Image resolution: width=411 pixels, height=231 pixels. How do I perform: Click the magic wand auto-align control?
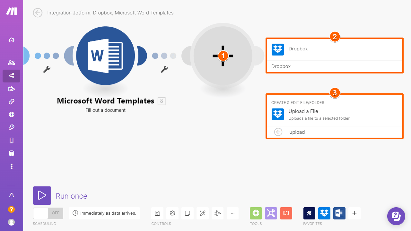203,213
